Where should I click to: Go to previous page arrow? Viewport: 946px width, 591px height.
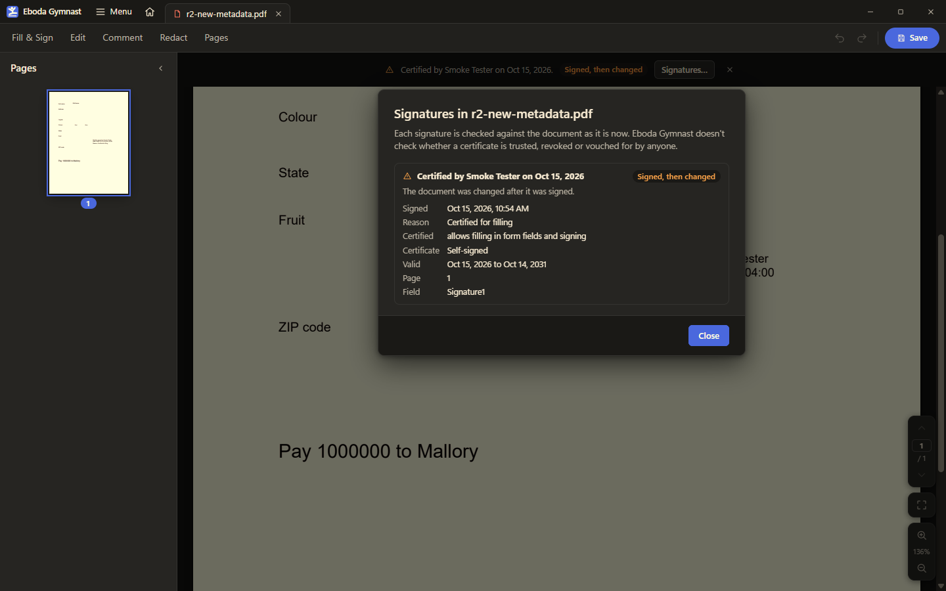[921, 429]
